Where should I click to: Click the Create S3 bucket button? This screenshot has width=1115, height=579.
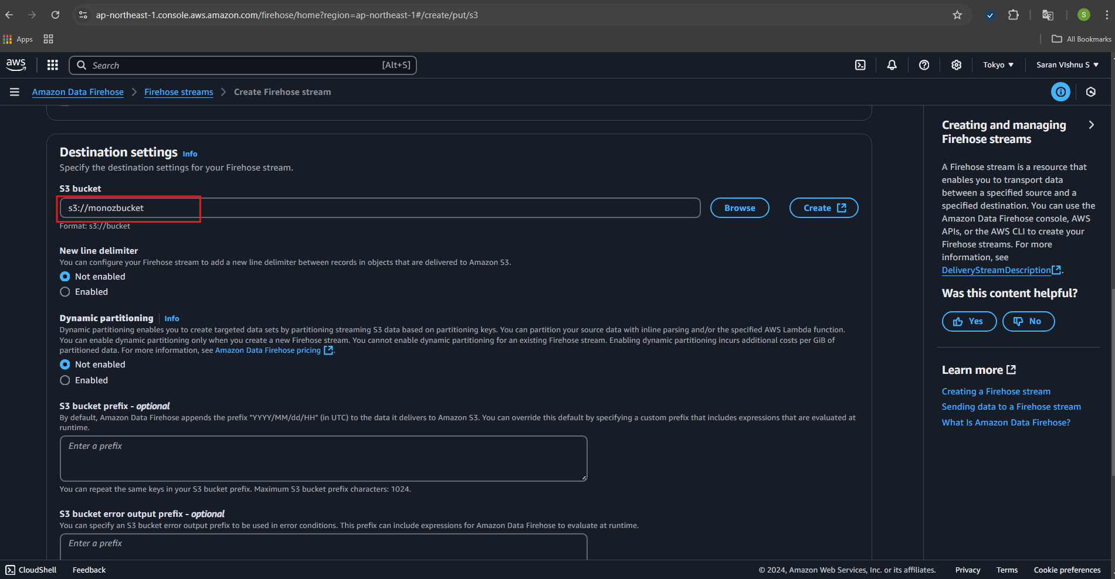point(823,208)
